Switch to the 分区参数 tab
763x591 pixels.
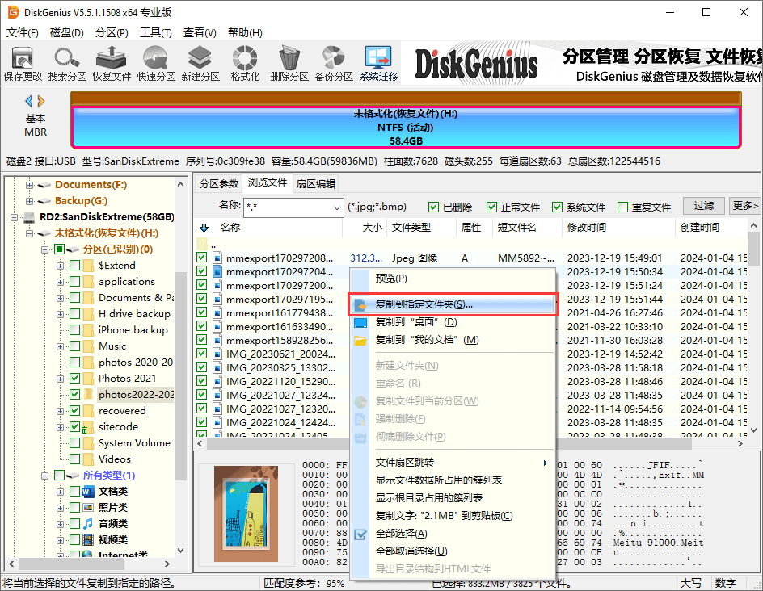219,184
